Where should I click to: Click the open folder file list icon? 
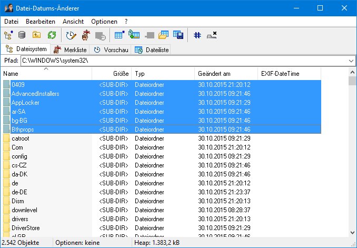(x=163, y=35)
